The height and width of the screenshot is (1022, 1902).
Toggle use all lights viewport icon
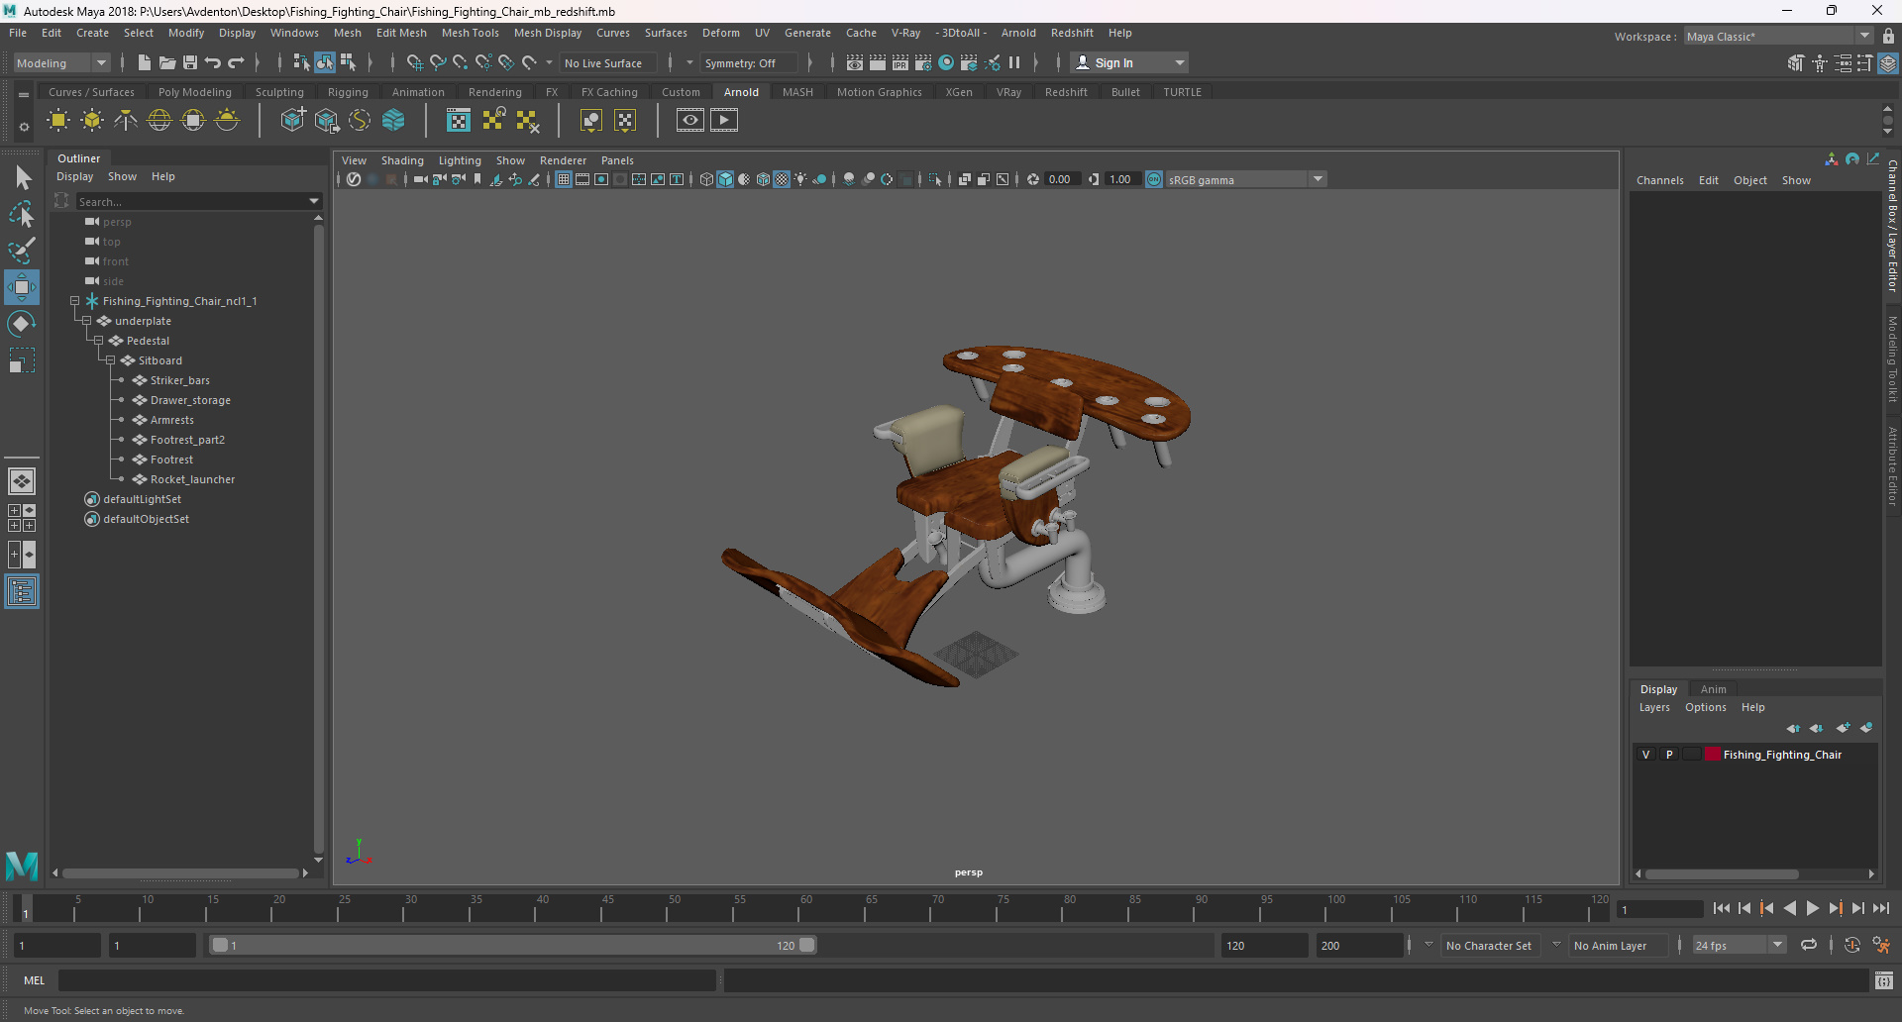pos(800,179)
